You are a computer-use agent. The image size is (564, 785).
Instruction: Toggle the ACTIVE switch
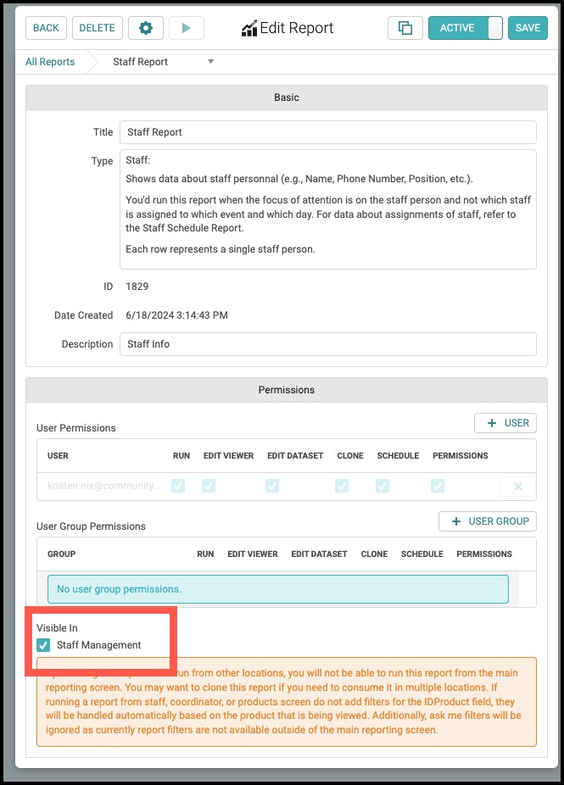pos(466,28)
